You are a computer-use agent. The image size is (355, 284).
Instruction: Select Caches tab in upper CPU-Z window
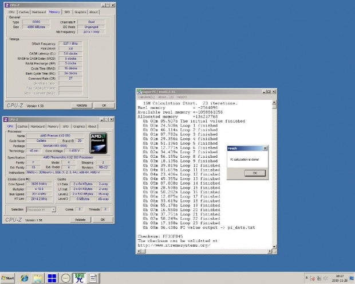(x=23, y=12)
